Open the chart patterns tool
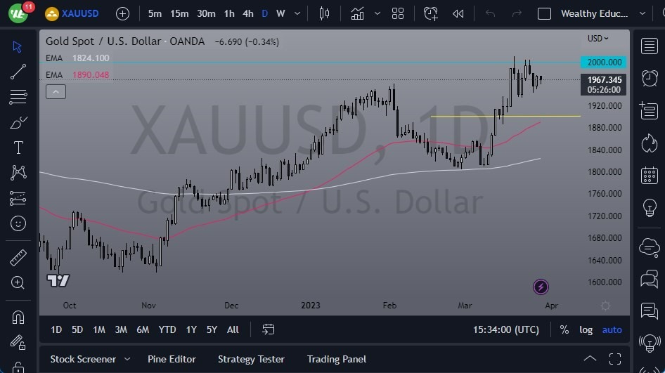 pos(18,173)
